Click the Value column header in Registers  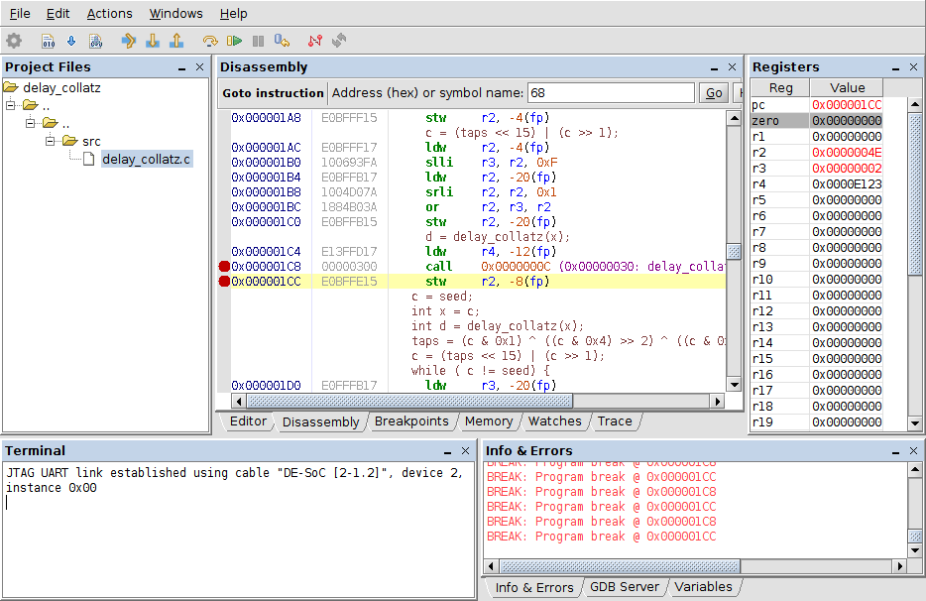[x=847, y=88]
